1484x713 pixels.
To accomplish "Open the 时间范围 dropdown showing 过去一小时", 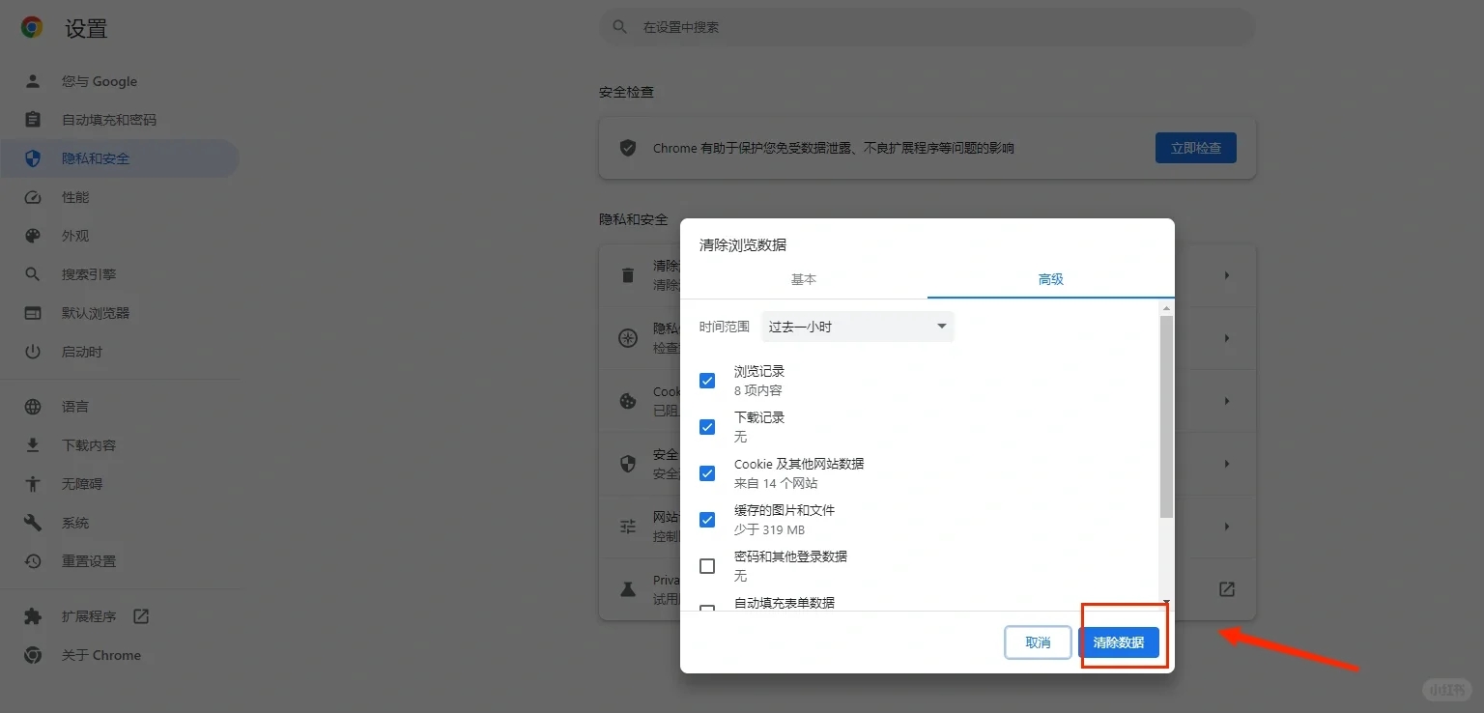I will 858,327.
